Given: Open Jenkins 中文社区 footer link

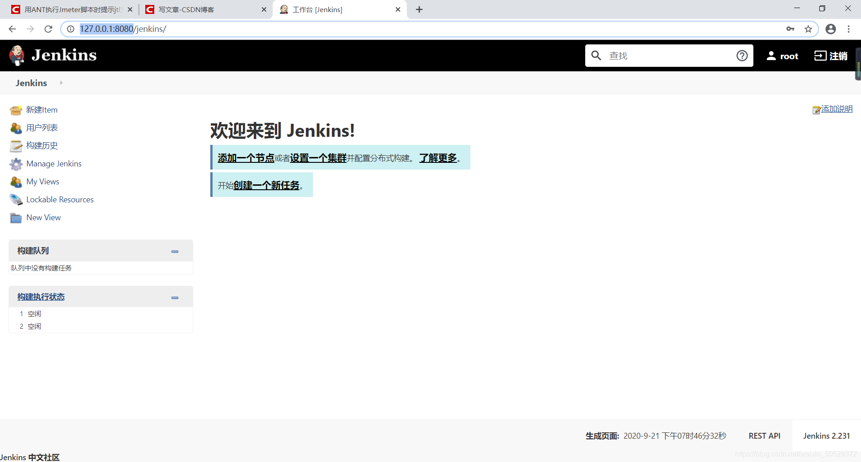Looking at the screenshot, I should click(x=30, y=457).
